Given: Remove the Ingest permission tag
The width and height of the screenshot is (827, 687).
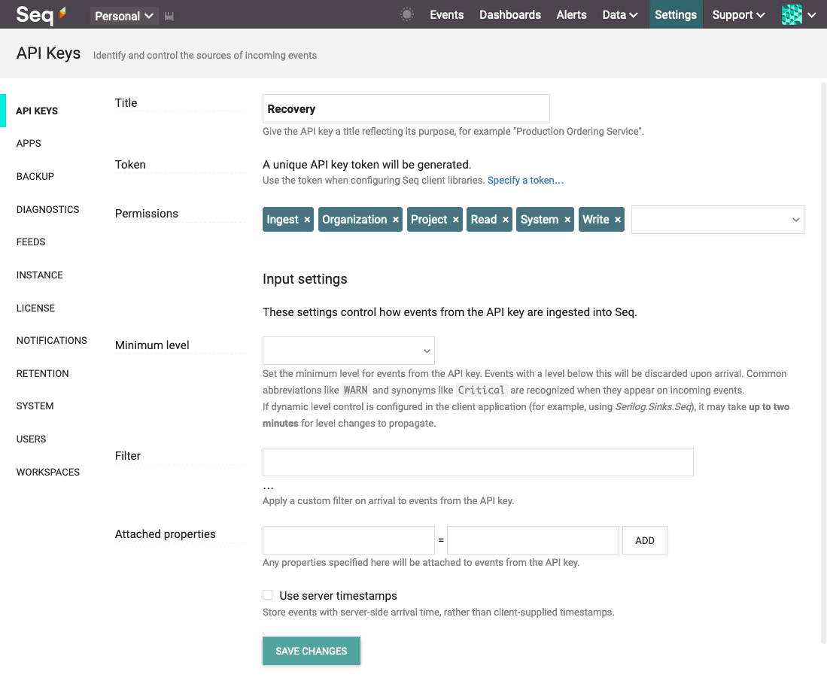Looking at the screenshot, I should (307, 220).
